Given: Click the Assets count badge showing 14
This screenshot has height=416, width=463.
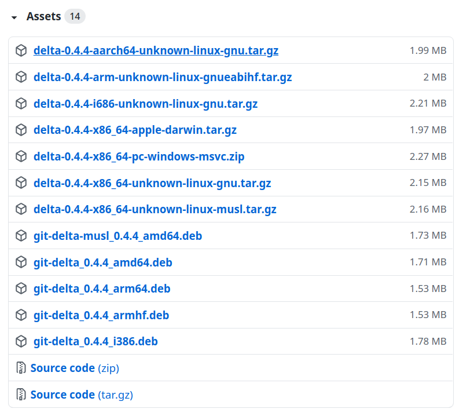Looking at the screenshot, I should tap(75, 16).
